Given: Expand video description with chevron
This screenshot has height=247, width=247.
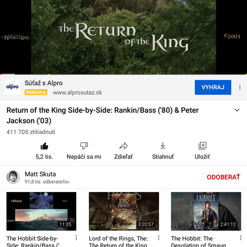Looking at the screenshot, I should (237, 110).
